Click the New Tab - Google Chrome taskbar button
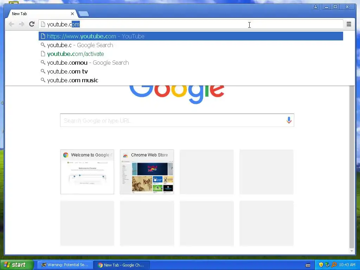The image size is (360, 270). coord(121,265)
